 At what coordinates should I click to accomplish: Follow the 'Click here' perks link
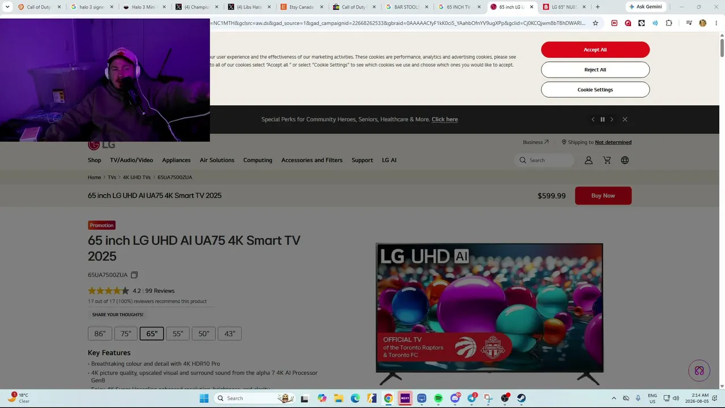[445, 120]
